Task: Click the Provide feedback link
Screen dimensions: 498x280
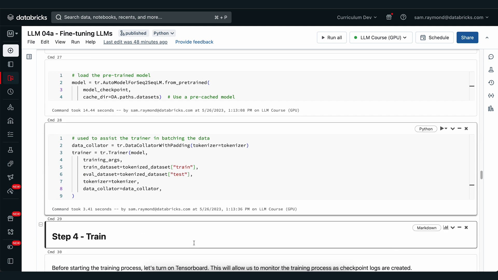Action: (x=194, y=42)
